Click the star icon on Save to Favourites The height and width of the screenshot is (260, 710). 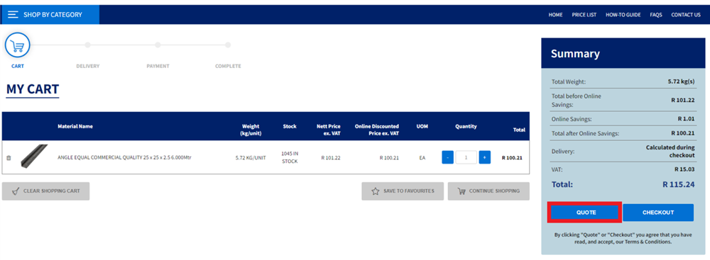point(376,191)
